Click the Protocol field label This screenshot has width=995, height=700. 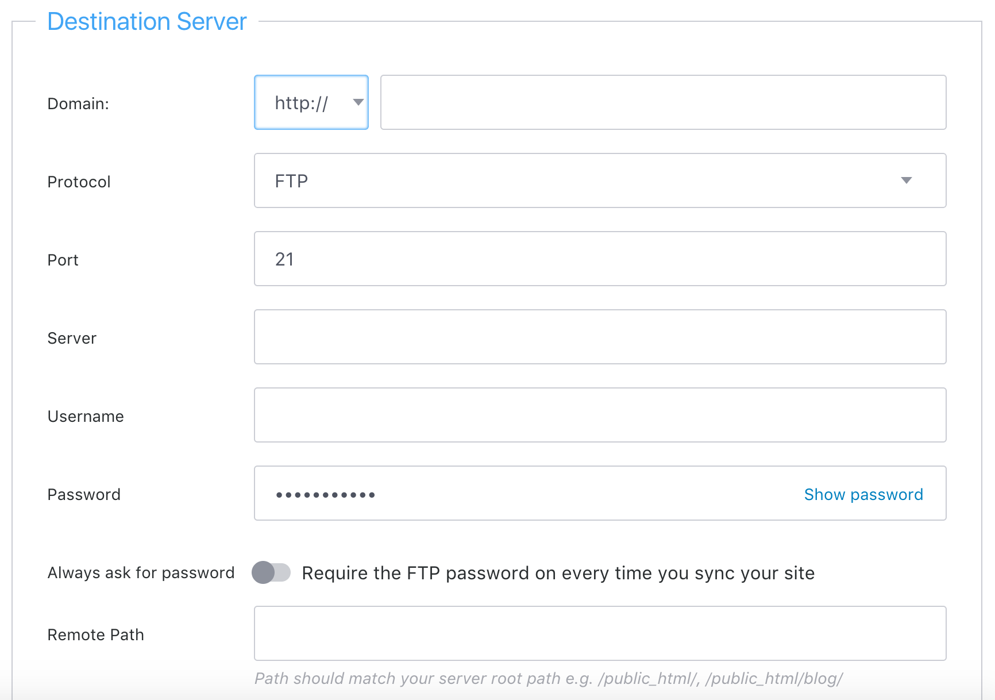[x=79, y=182]
